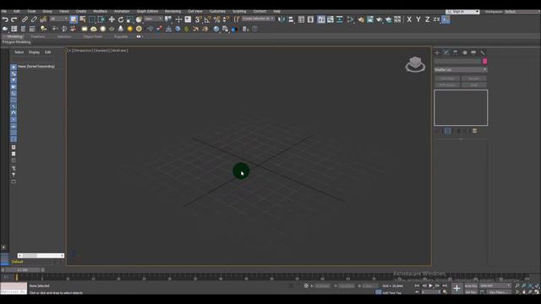Click the Name (Sorted Descending) column header
Screen dimensions: 541x304
point(36,66)
